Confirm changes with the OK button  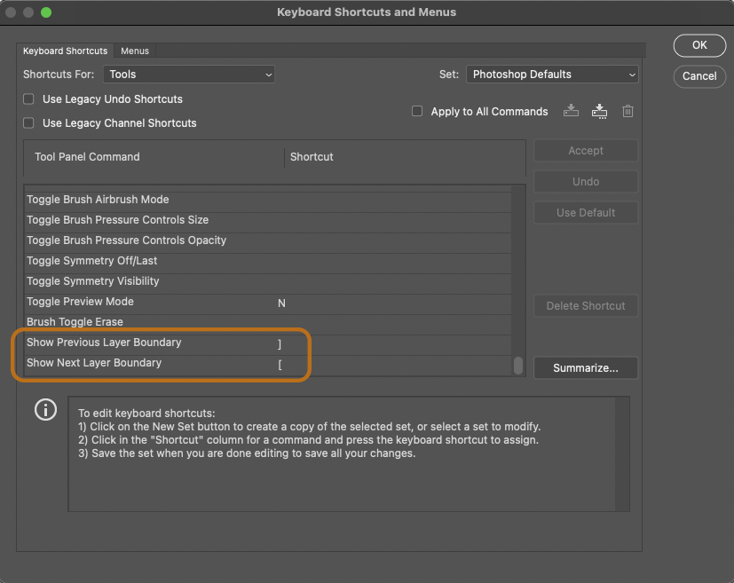point(699,45)
